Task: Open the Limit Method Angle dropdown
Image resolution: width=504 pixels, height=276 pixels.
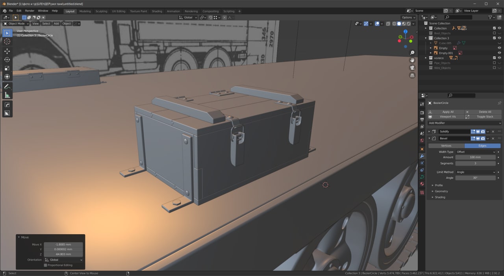Action: click(x=476, y=172)
